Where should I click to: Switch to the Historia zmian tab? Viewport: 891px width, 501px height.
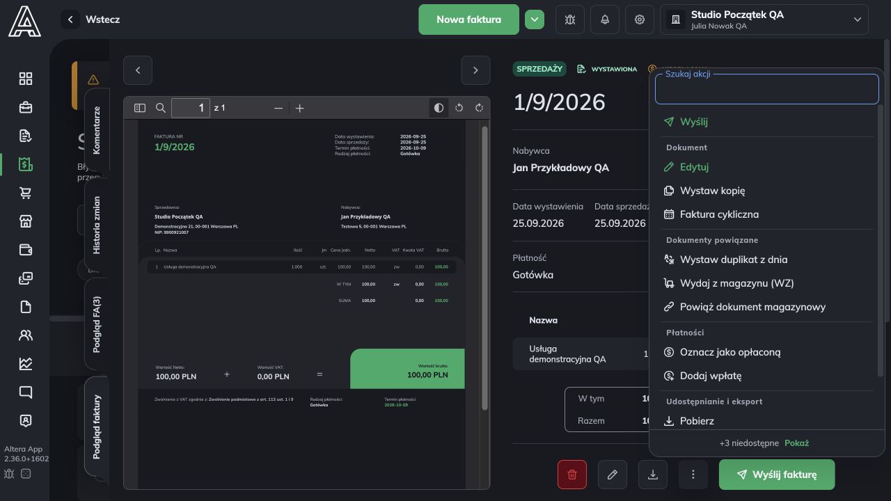(97, 225)
